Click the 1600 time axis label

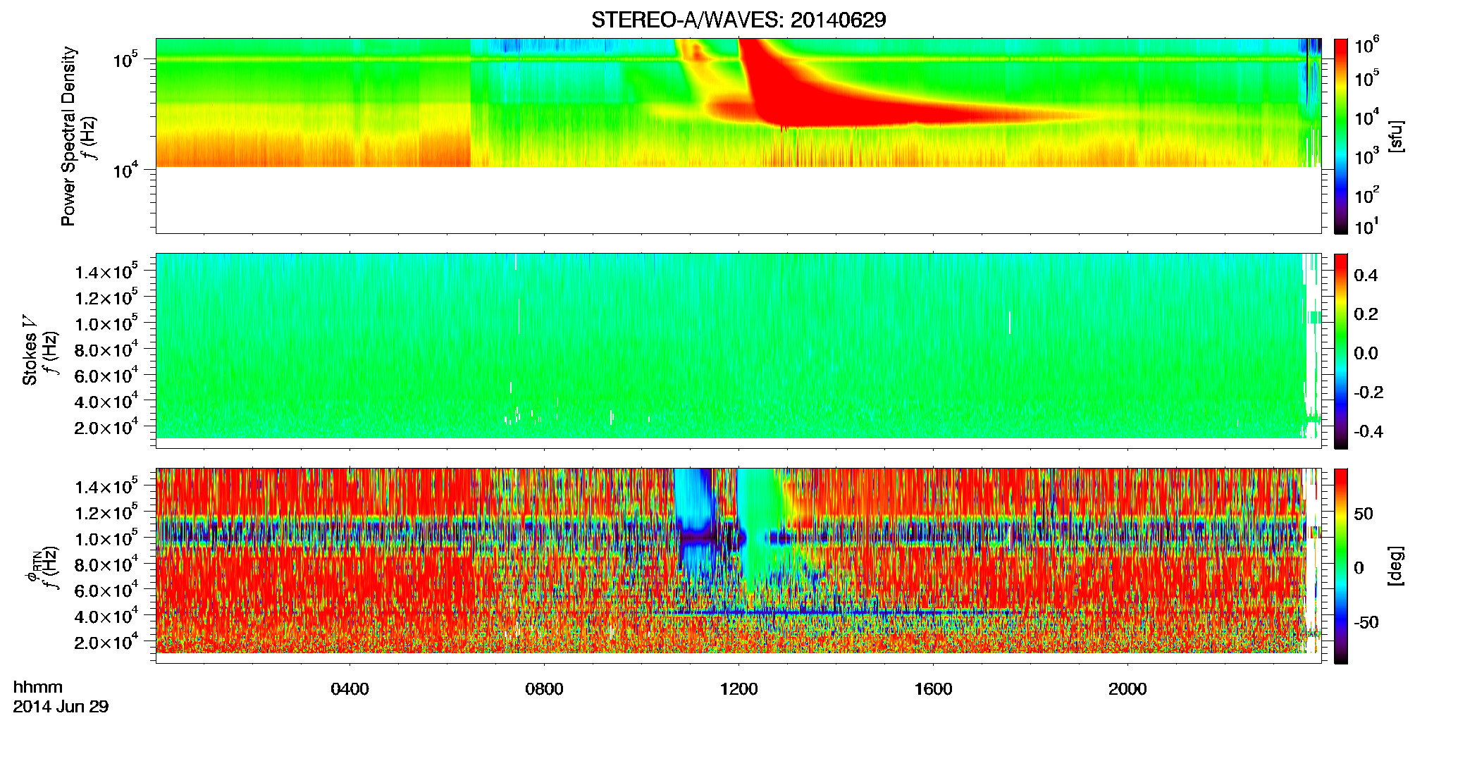tap(933, 689)
